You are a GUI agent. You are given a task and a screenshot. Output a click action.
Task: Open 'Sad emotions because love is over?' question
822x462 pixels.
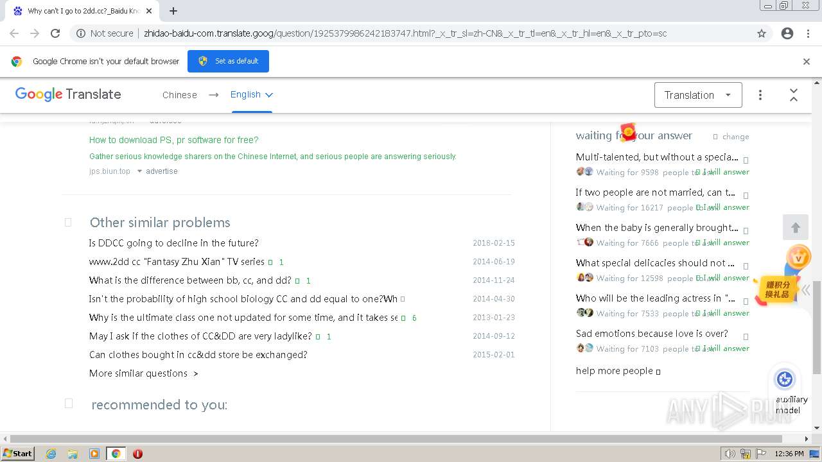coord(652,334)
